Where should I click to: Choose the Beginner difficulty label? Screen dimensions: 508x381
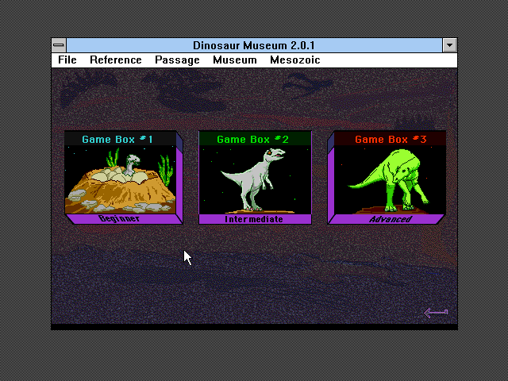119,219
